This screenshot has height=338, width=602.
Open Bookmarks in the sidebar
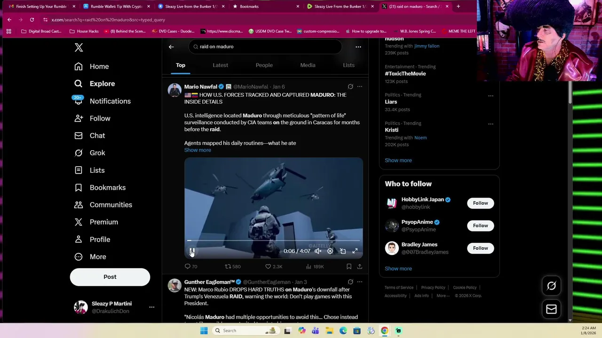click(x=100, y=187)
